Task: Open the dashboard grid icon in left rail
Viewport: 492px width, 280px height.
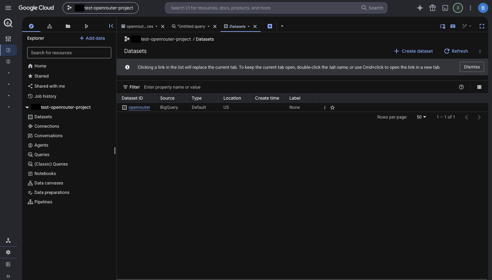Action: [8, 39]
